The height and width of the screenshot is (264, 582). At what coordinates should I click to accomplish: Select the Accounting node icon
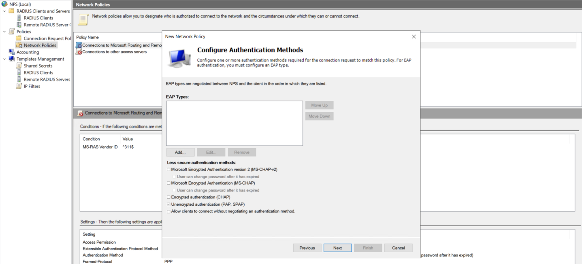pos(12,52)
